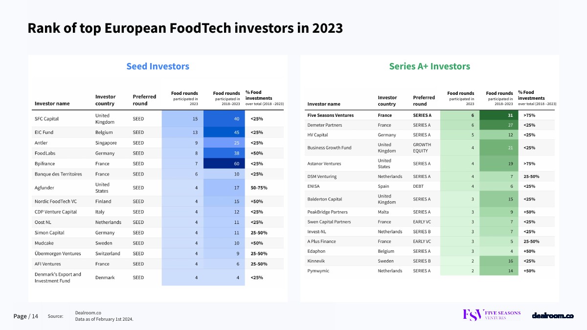The height and width of the screenshot is (330, 587).
Task: Click the Agfunder investor name
Action: pyautogui.click(x=45, y=188)
